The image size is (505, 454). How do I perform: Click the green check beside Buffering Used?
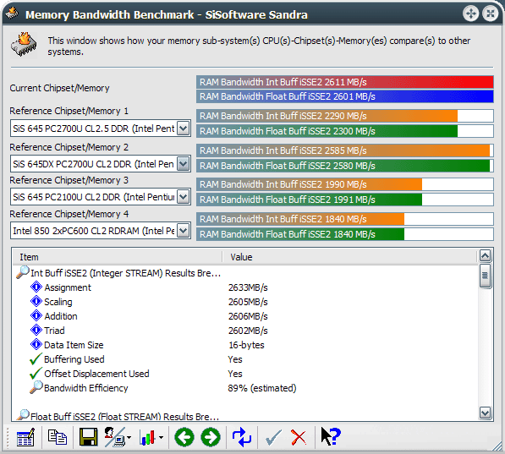click(x=36, y=358)
